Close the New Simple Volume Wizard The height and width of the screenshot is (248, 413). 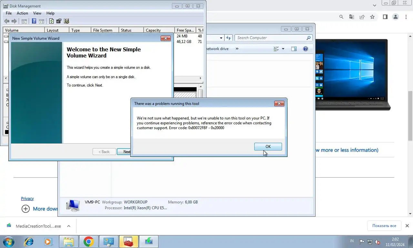166,38
